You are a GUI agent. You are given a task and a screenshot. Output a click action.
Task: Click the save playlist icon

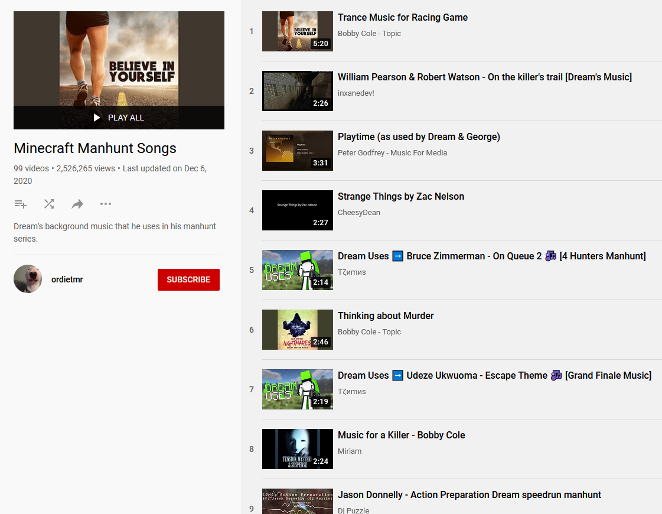coord(20,204)
